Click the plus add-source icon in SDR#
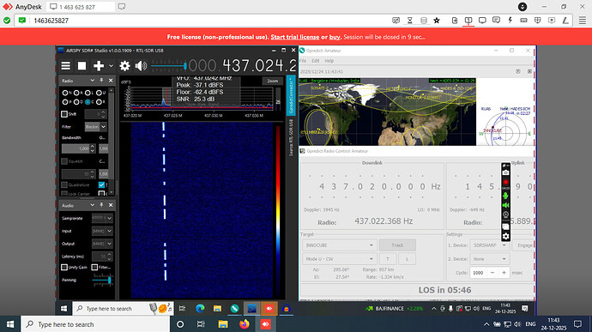The width and height of the screenshot is (592, 332). click(x=99, y=66)
